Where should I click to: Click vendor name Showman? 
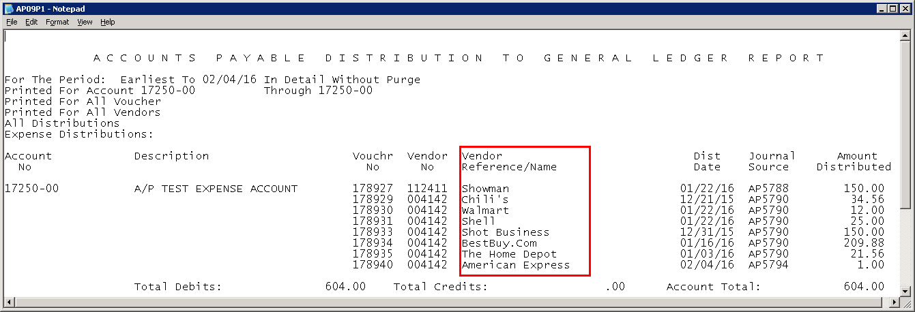click(485, 189)
